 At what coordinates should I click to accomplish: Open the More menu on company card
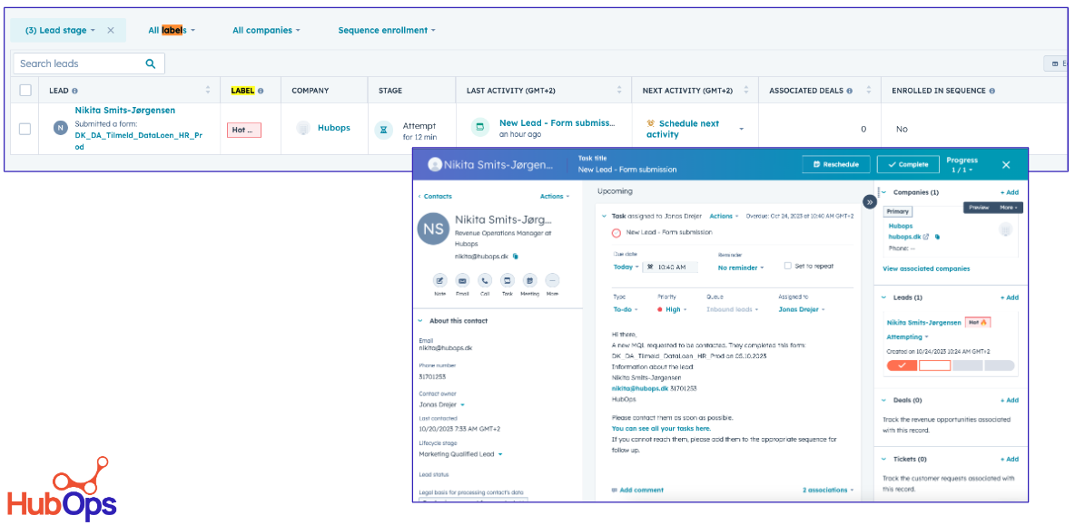click(x=1008, y=208)
